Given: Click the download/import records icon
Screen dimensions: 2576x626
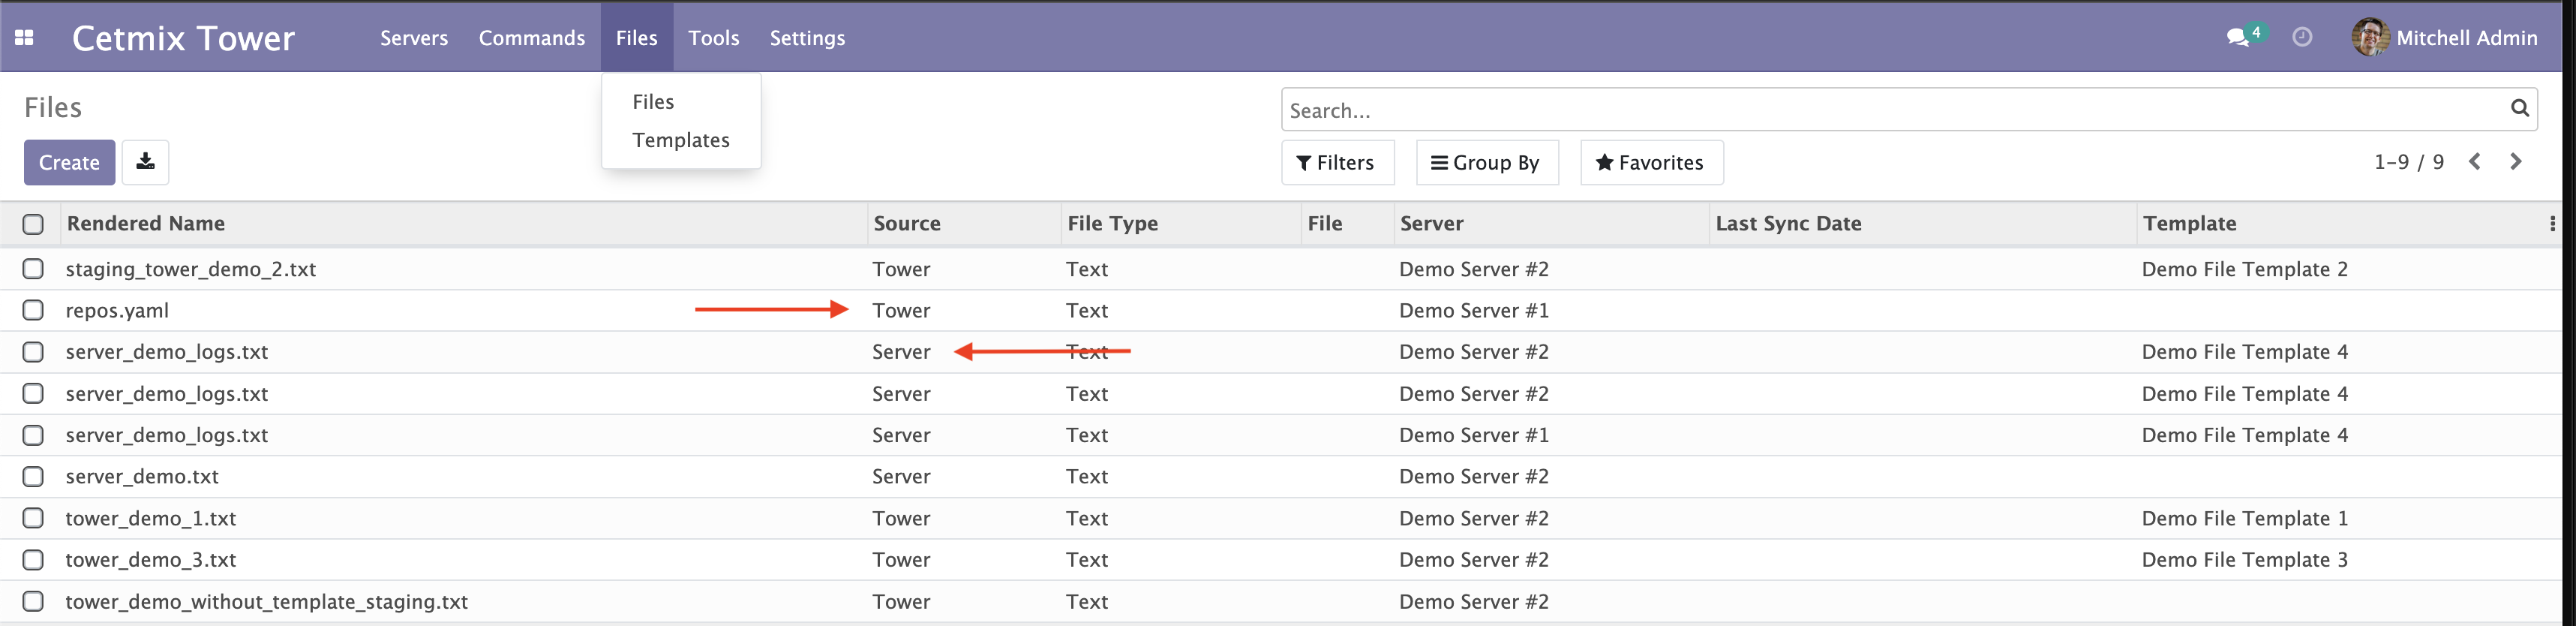Looking at the screenshot, I should 145,162.
